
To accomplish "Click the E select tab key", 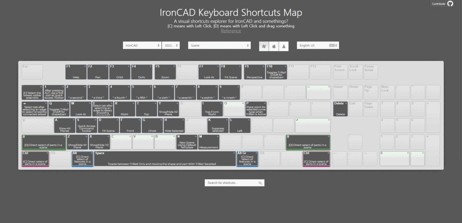I will click(103, 109).
